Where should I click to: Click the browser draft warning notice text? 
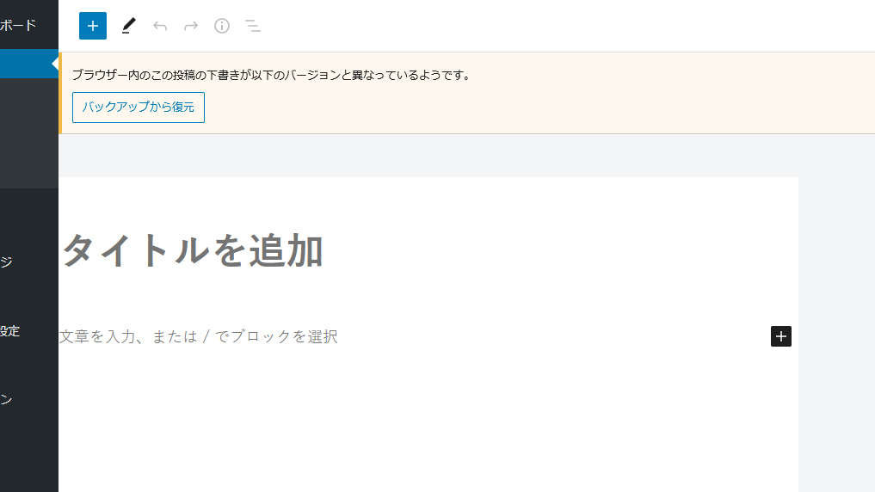pyautogui.click(x=271, y=75)
